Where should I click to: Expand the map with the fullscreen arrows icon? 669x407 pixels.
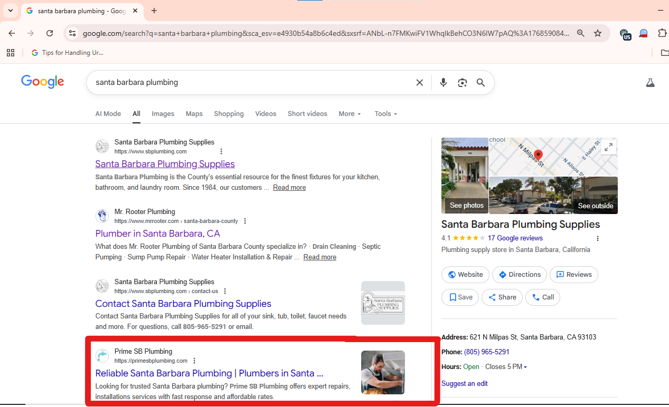[x=608, y=148]
